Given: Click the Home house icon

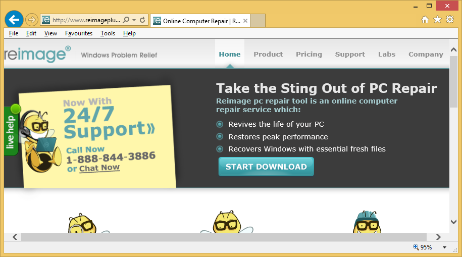Looking at the screenshot, I should 425,20.
